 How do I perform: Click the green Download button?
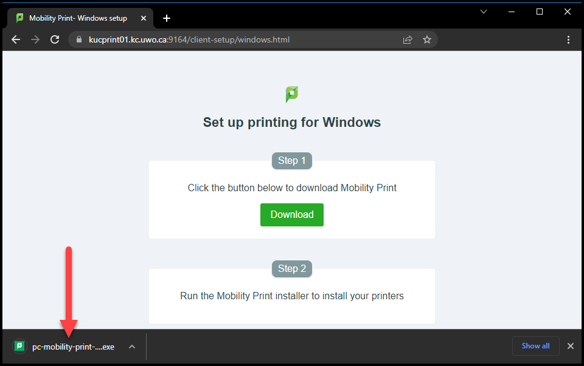click(291, 215)
